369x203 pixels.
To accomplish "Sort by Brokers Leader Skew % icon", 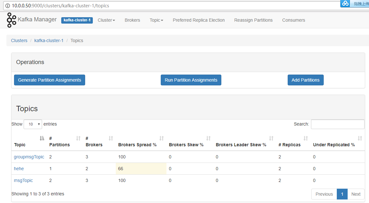I will (x=271, y=138).
